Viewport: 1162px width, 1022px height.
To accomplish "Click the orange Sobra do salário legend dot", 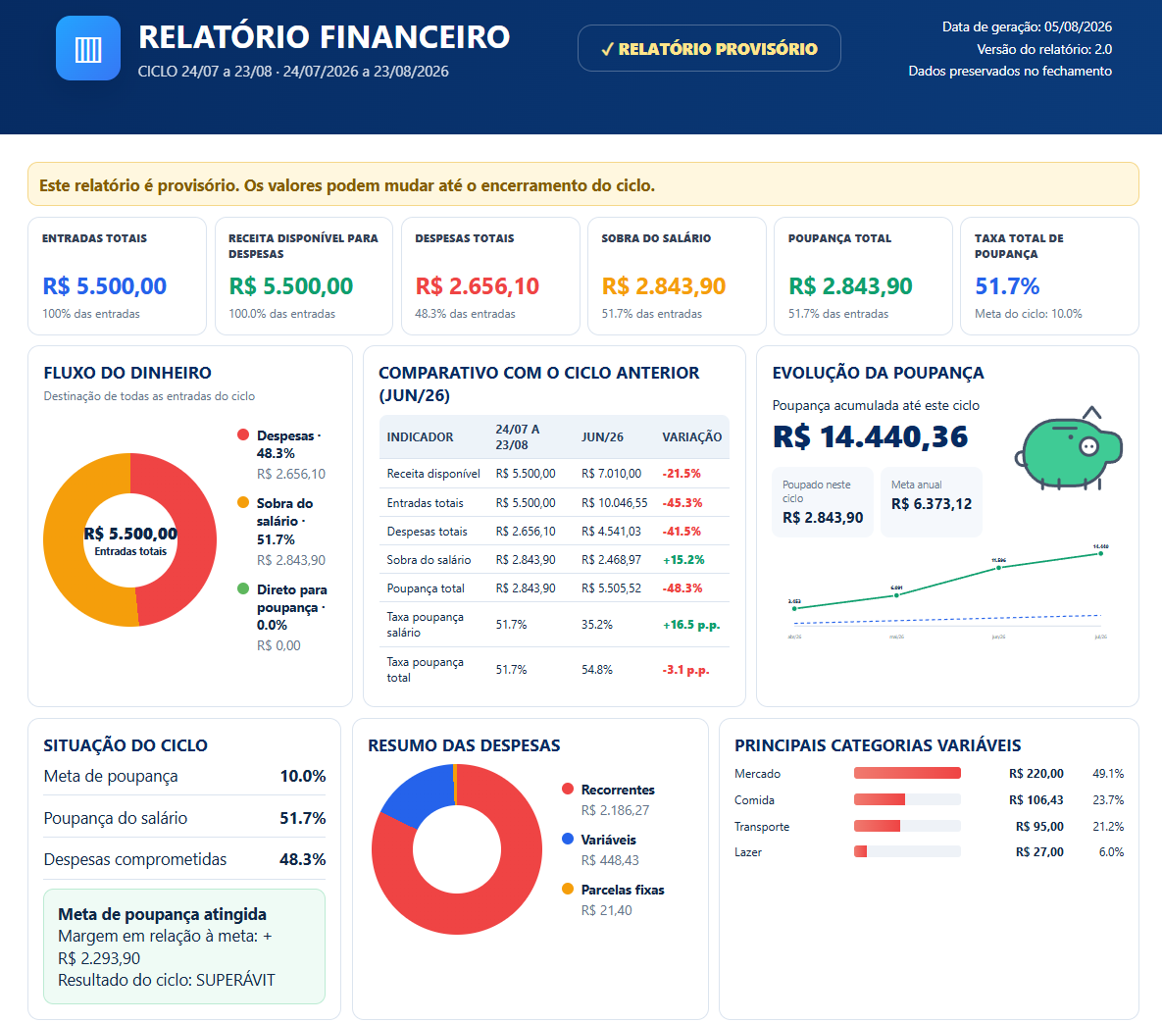I will click(243, 502).
